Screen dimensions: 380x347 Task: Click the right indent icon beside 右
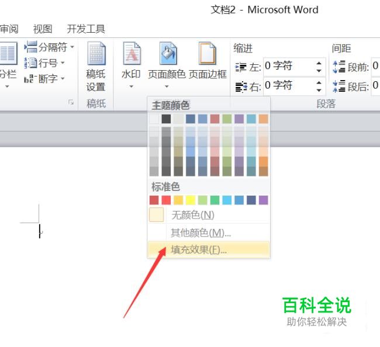[241, 86]
